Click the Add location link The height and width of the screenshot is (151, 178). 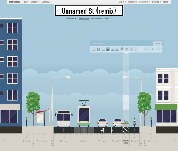point(83,19)
